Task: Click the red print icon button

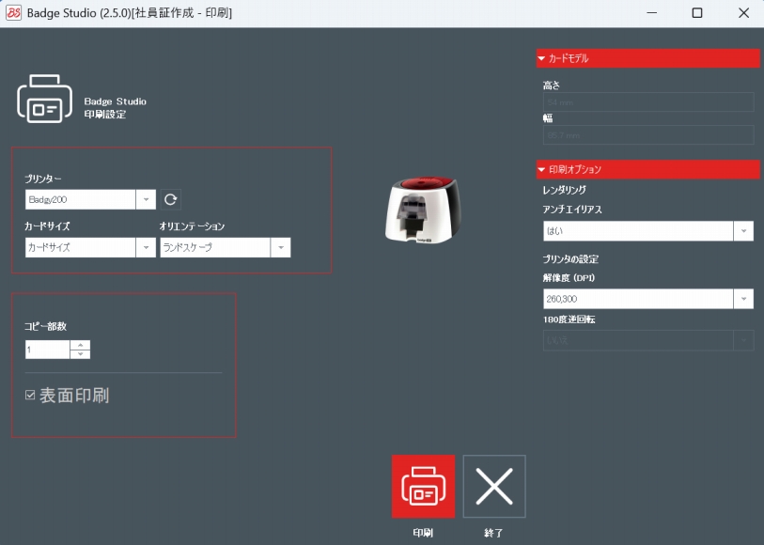Action: tap(423, 486)
